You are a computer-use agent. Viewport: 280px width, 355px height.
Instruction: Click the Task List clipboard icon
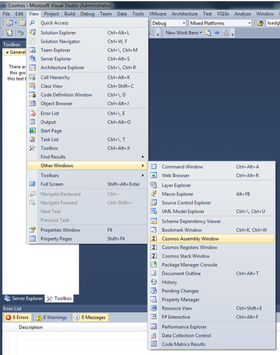coord(32,140)
